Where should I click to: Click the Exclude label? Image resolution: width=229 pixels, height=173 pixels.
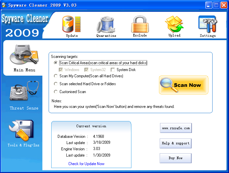tap(140, 36)
